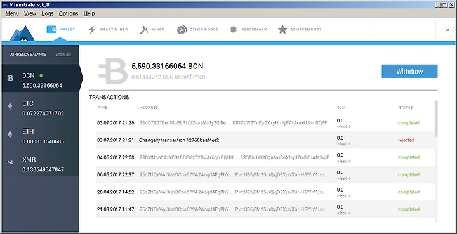457x234 pixels.
Task: Open the Logs menu
Action: (x=48, y=14)
